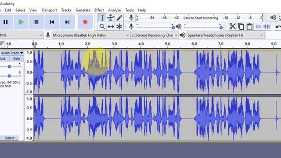Viewport: 281px width, 158px height.
Task: Click the track panel Select button
Action: (x=9, y=138)
